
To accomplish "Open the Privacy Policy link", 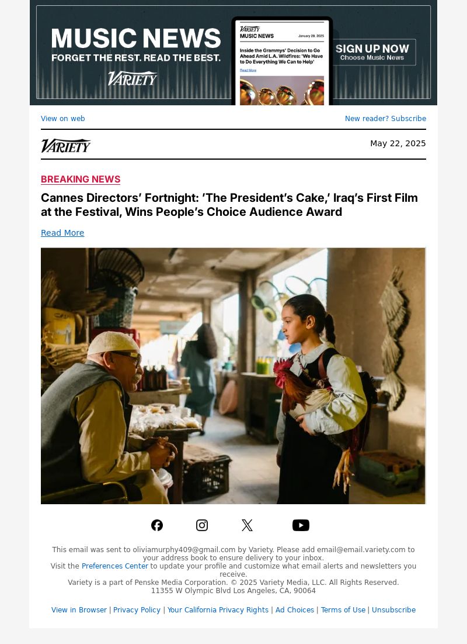I will [x=137, y=610].
